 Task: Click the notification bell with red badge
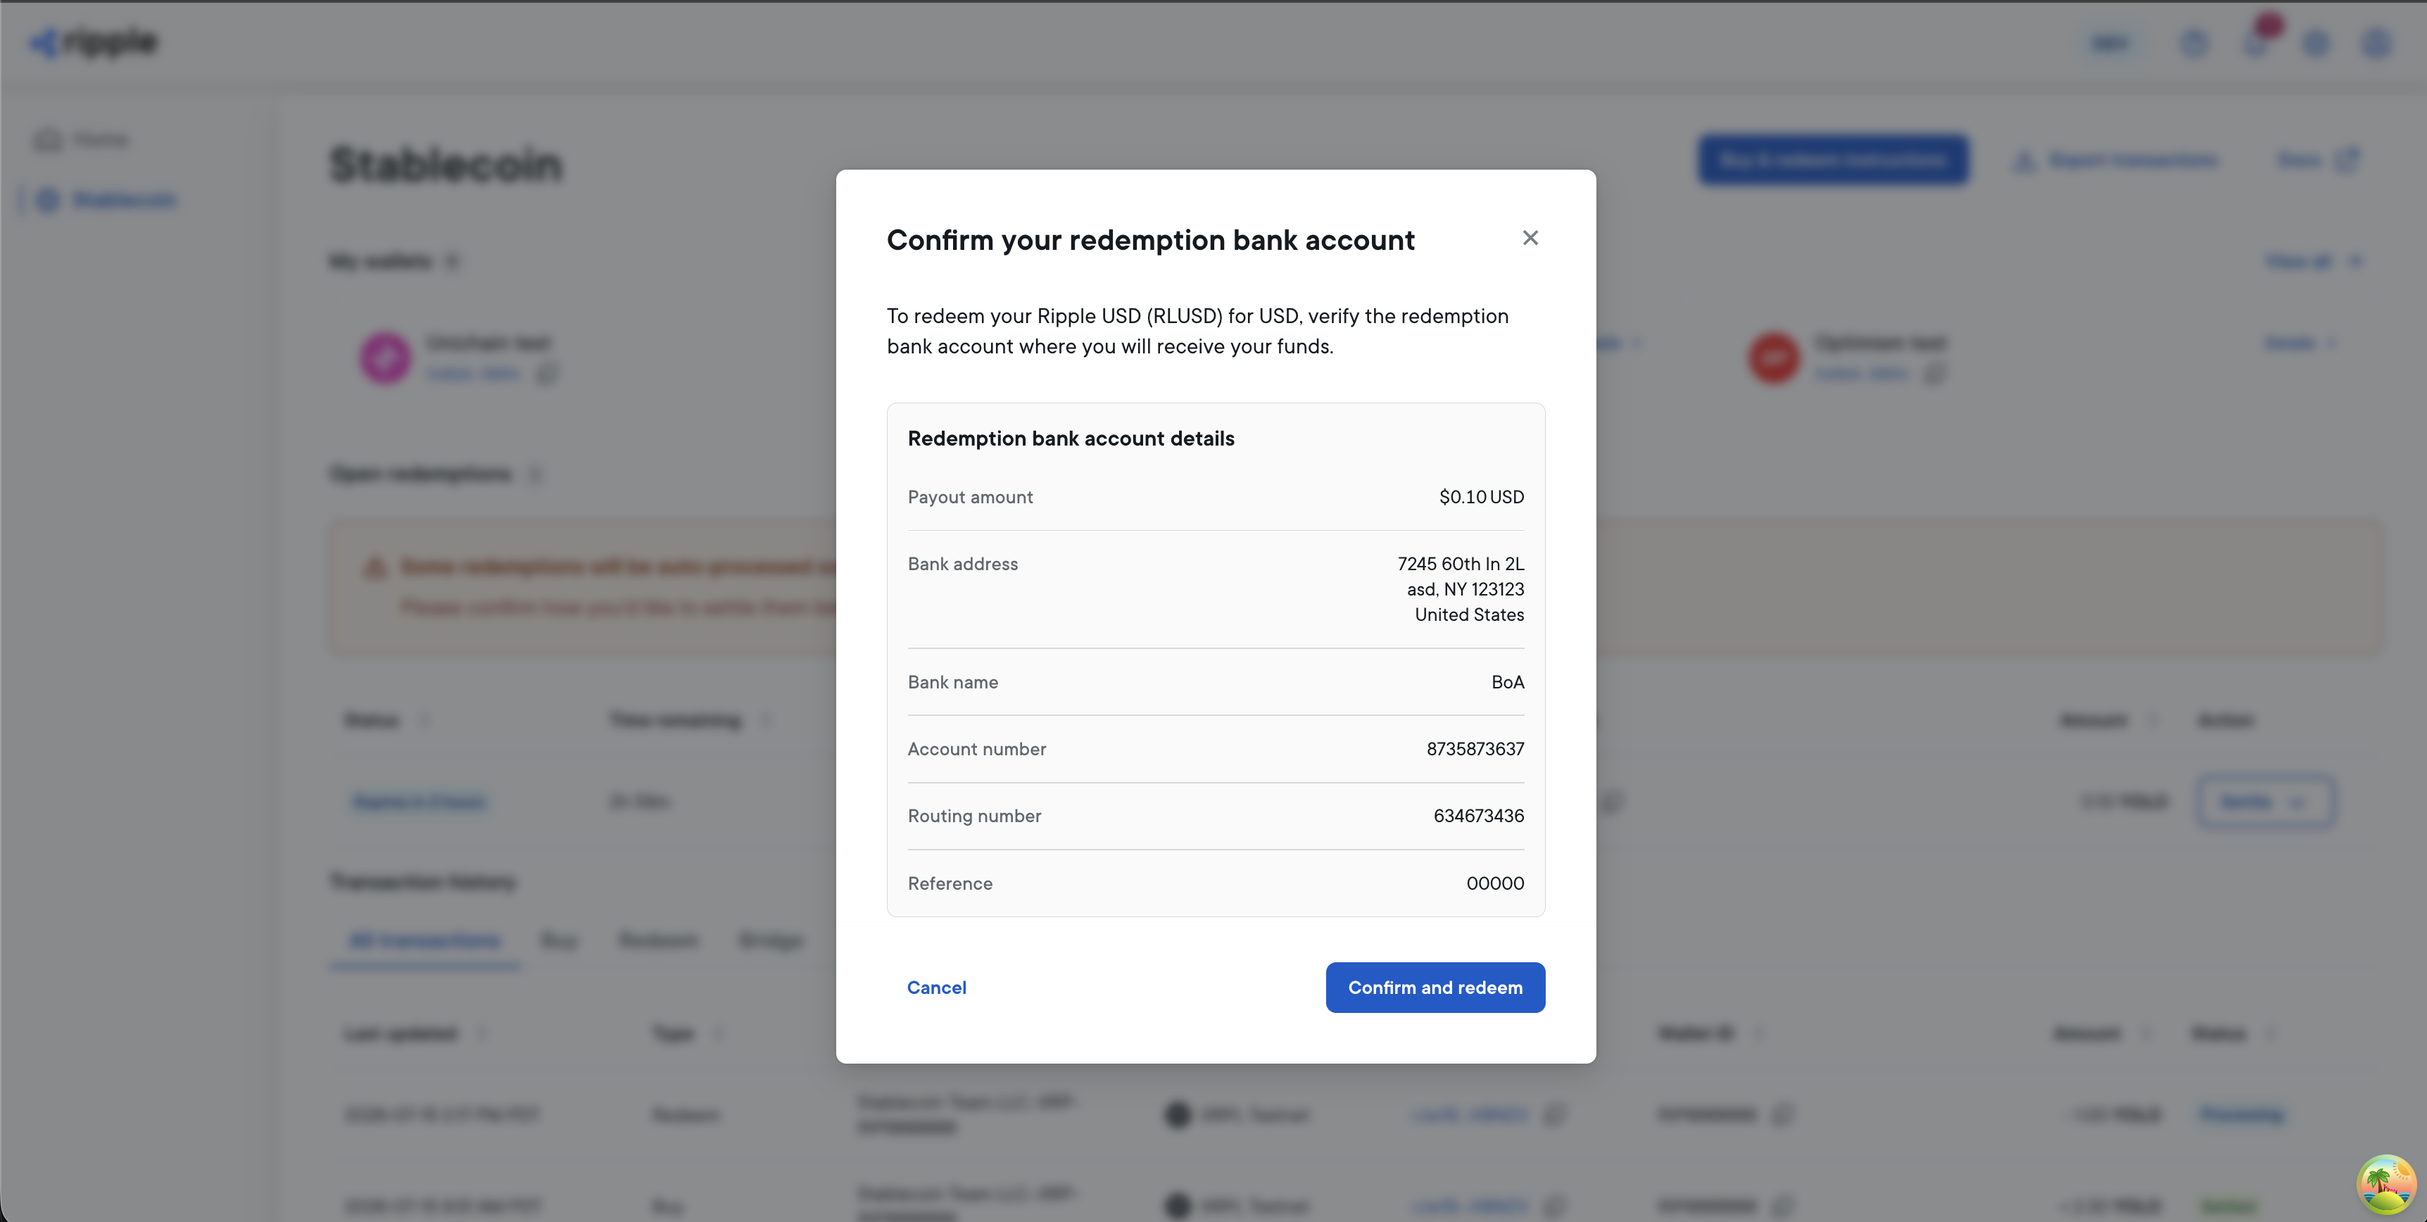coord(2257,42)
